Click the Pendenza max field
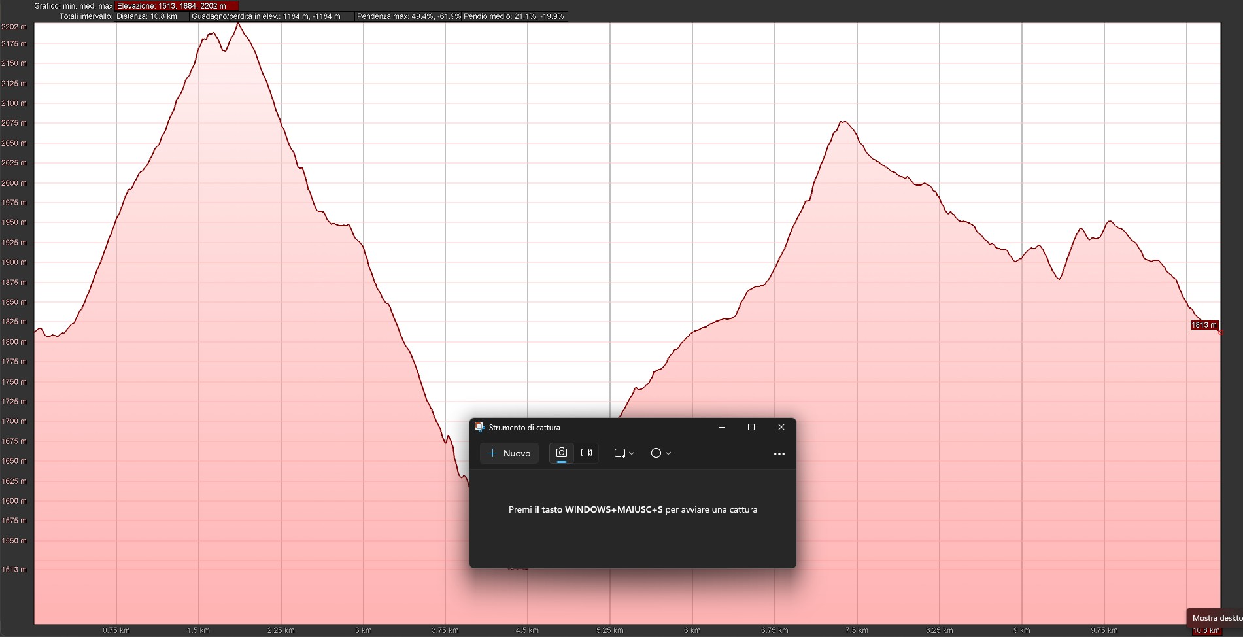Viewport: 1243px width, 637px height. [x=409, y=16]
